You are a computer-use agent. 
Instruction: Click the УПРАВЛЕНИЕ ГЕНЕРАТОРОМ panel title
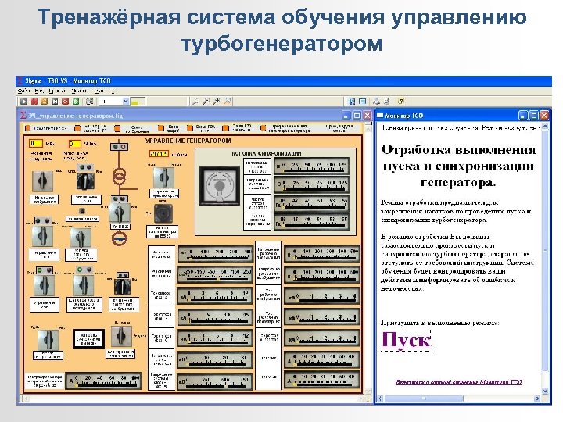pyautogui.click(x=188, y=141)
